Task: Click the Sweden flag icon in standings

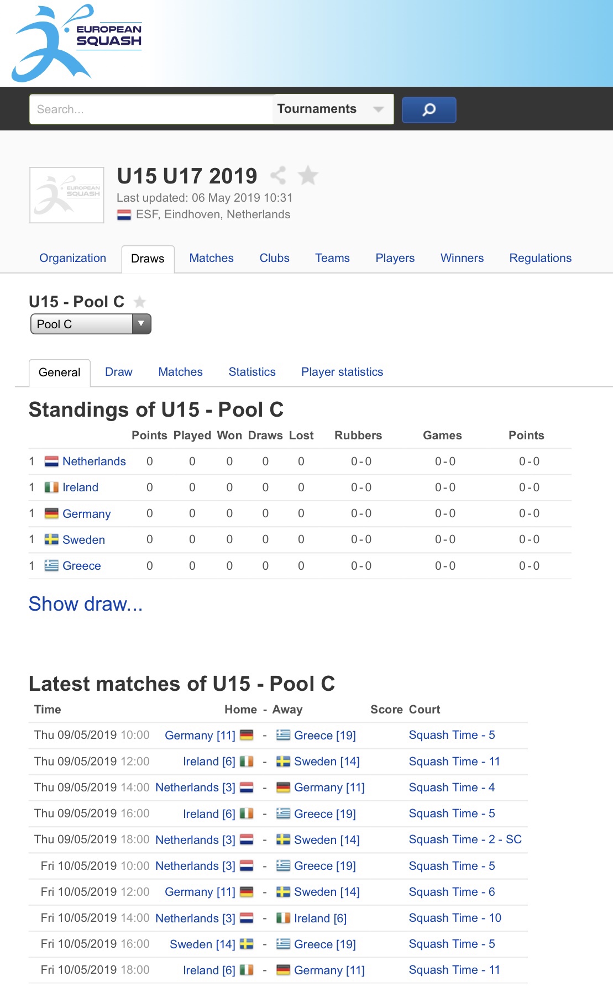Action: pyautogui.click(x=51, y=539)
